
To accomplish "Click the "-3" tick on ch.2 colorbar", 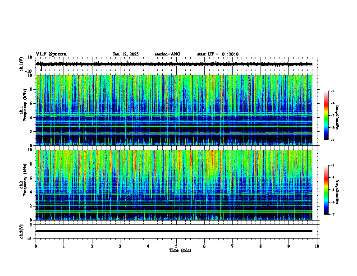I will [332, 166].
